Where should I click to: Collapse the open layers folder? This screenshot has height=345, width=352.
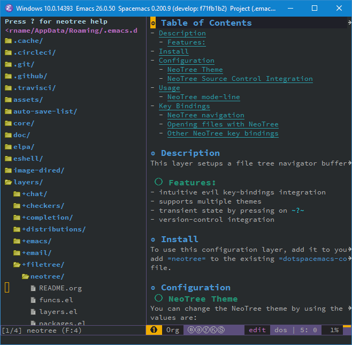pos(9,182)
